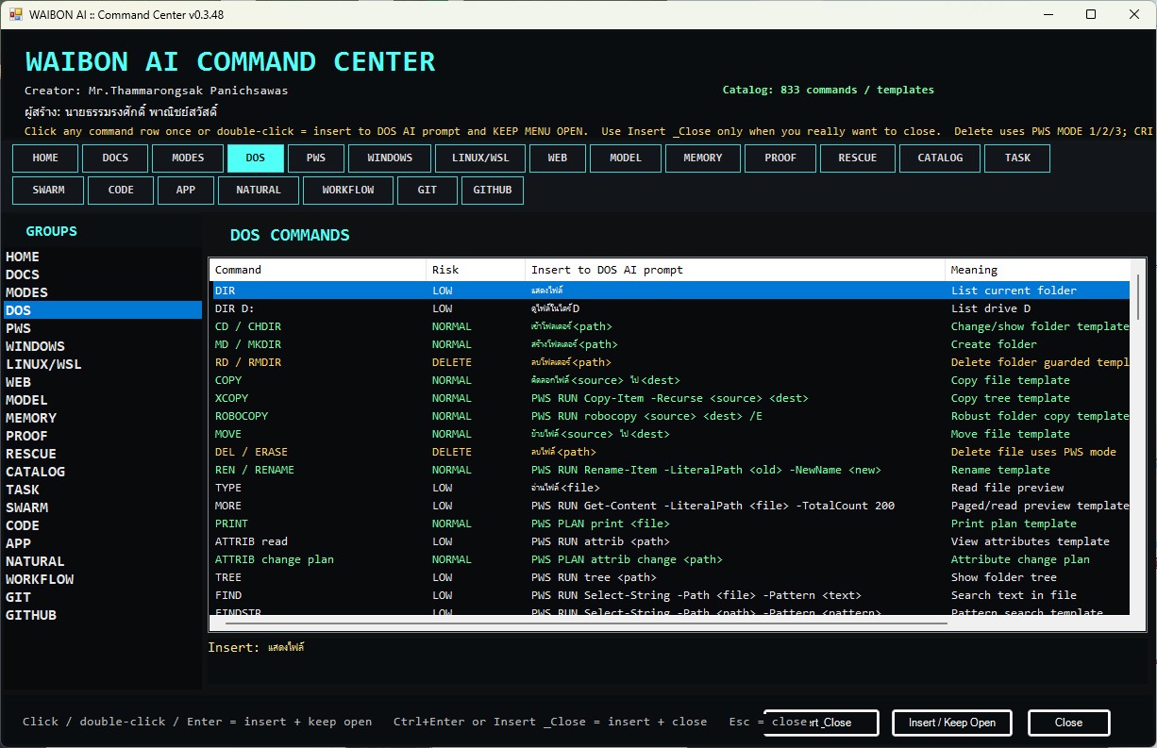Screen dimensions: 1157x748
Task: Click the Meaning column header
Action: (1037, 270)
